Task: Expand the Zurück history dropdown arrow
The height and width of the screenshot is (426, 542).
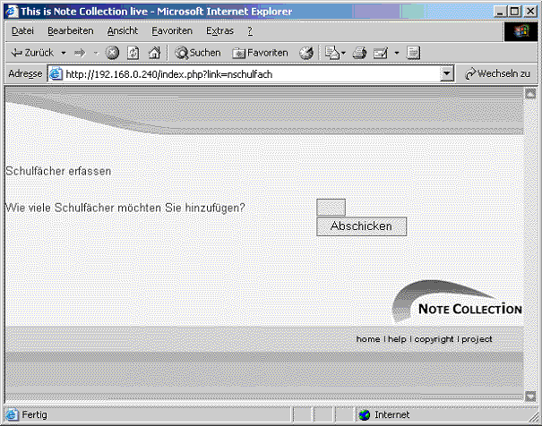Action: click(x=63, y=53)
